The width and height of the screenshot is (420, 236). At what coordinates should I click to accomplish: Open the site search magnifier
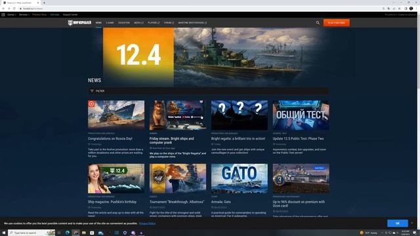pyautogui.click(x=318, y=23)
